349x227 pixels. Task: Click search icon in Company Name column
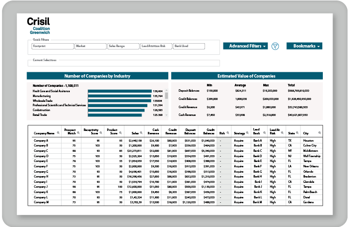click(x=59, y=132)
